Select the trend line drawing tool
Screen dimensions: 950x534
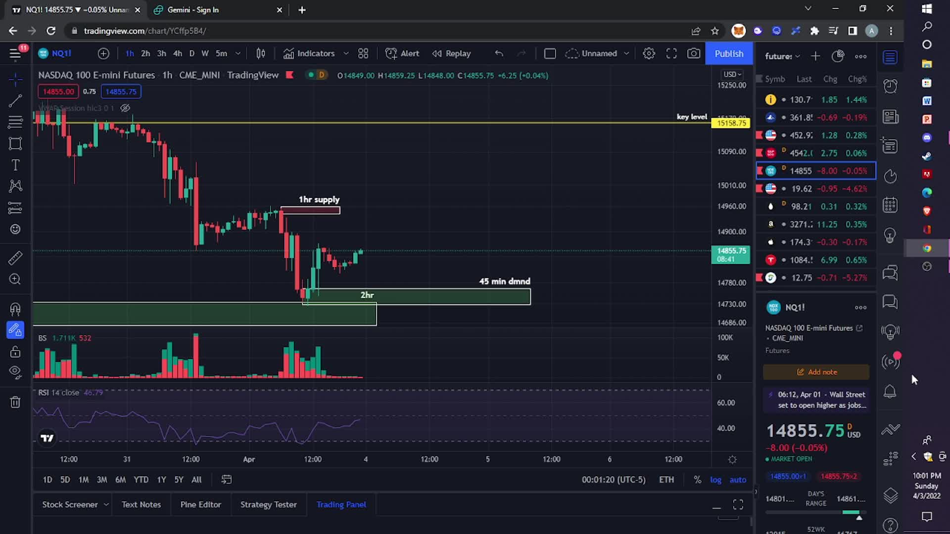[15, 101]
